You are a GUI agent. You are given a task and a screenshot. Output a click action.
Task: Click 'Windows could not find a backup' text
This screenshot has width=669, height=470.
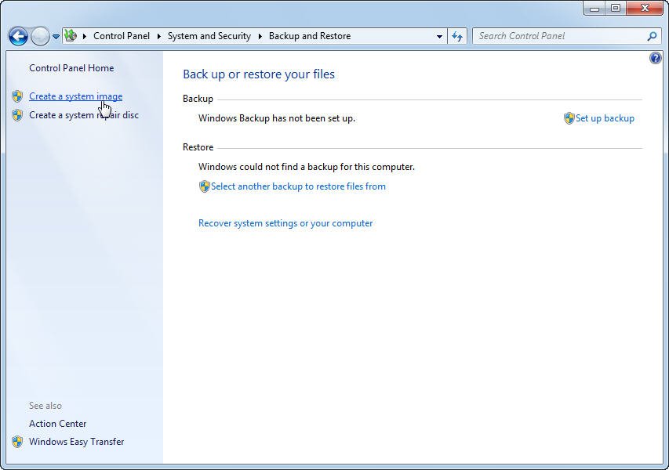[x=307, y=167]
